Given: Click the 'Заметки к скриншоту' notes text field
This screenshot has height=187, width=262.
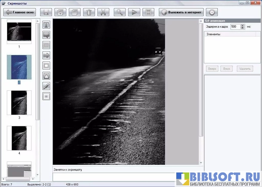Looking at the screenshot, I should point(113,177).
